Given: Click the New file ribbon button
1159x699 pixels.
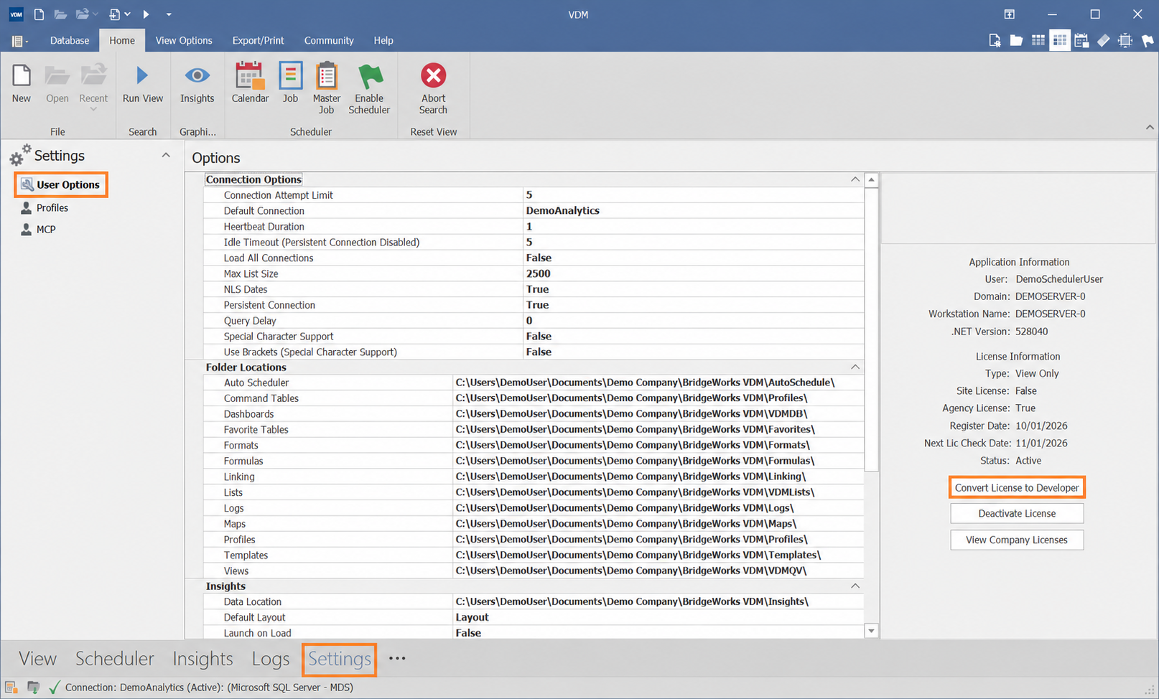Looking at the screenshot, I should pos(22,84).
